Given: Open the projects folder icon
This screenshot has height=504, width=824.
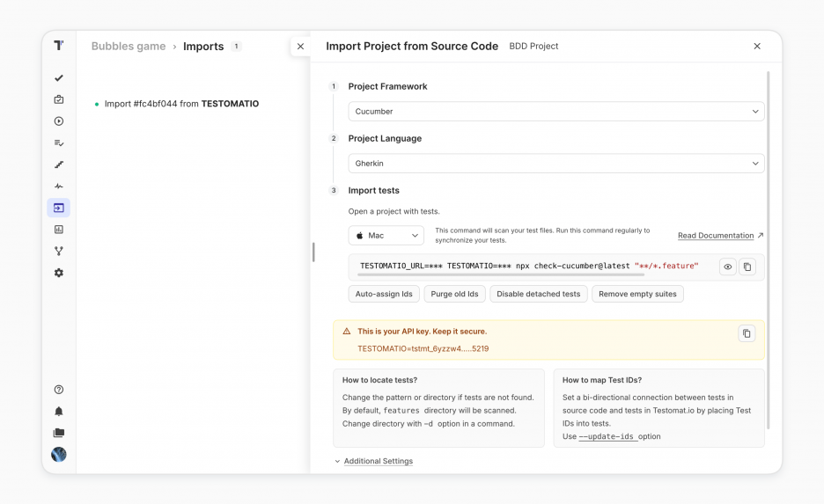Looking at the screenshot, I should (x=59, y=433).
